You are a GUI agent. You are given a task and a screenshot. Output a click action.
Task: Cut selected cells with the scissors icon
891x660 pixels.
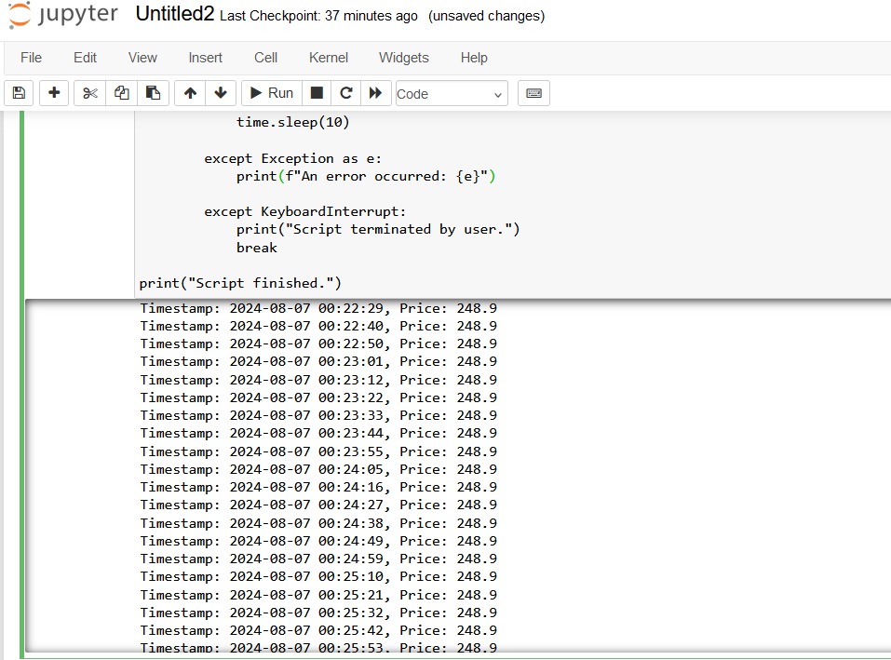[x=89, y=93]
